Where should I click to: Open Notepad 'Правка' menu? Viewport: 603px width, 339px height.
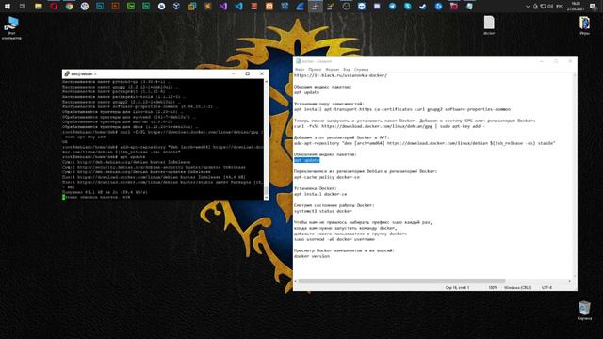click(315, 70)
